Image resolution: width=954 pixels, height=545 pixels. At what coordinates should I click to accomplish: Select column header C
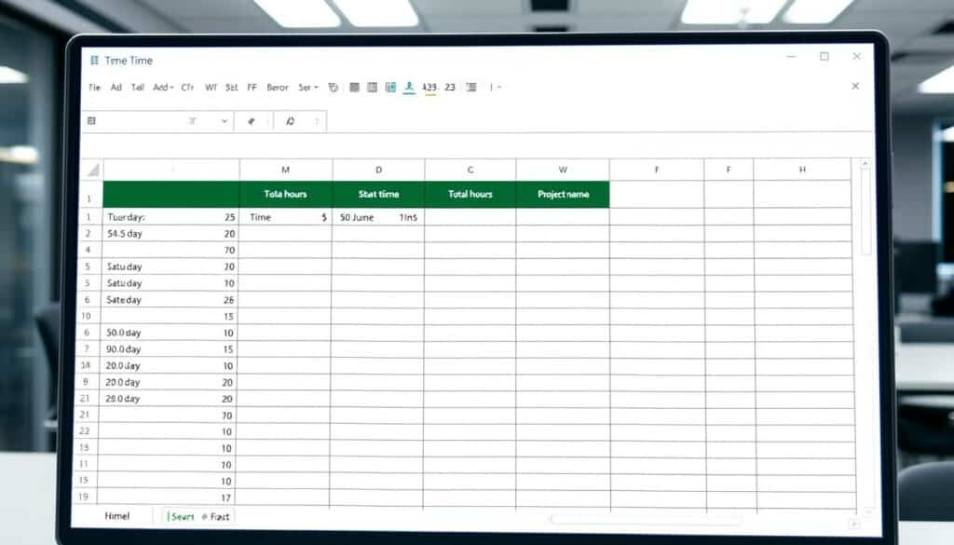coord(470,170)
